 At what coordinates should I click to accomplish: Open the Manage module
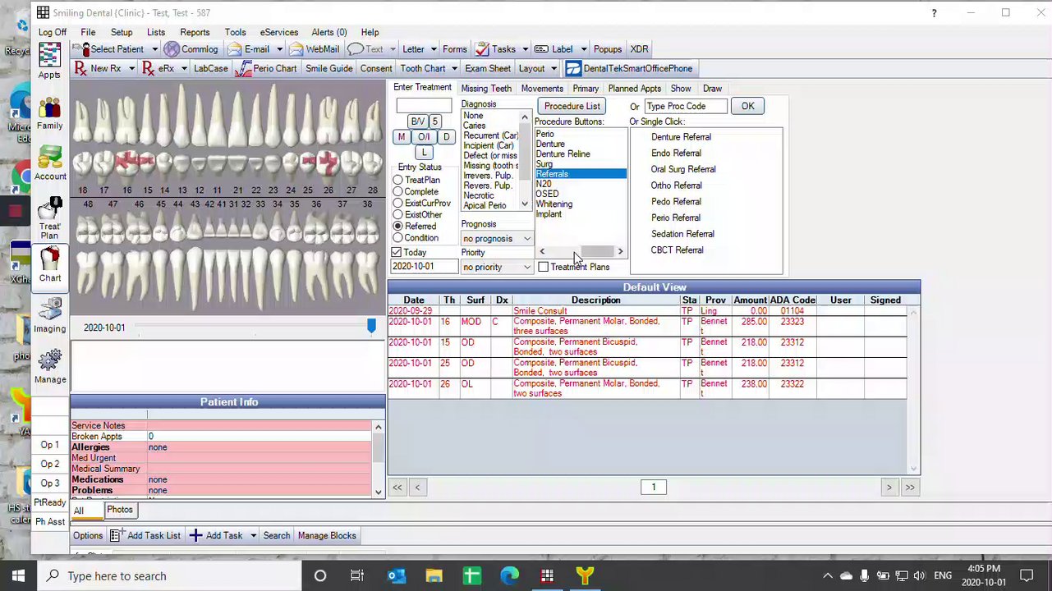49,366
